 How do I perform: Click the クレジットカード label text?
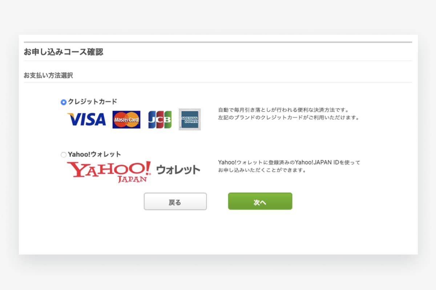tap(93, 102)
